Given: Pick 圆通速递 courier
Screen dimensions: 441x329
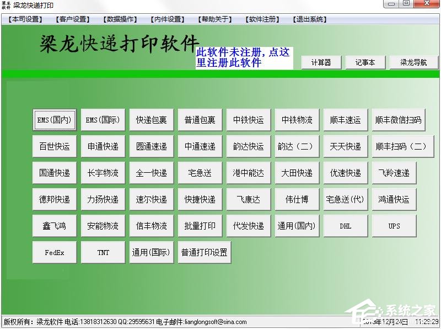Looking at the screenshot, I should [151, 146].
